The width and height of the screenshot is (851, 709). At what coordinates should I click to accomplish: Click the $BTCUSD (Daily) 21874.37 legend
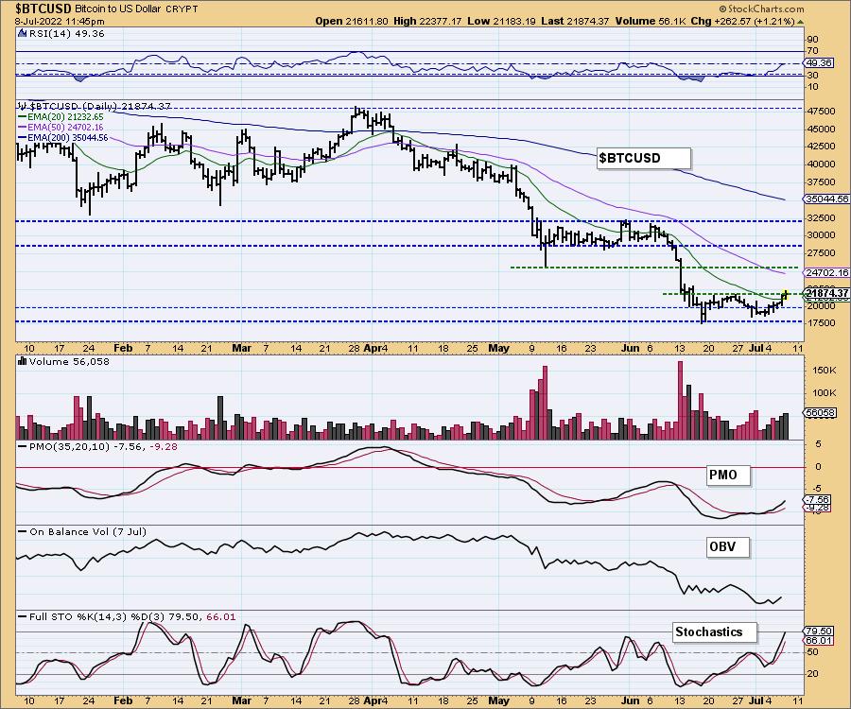coord(95,107)
